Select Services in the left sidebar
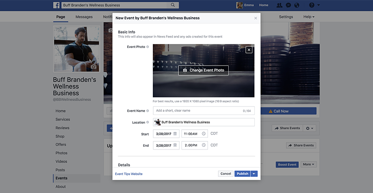Viewport: 373px width, 193px height. pyautogui.click(x=63, y=119)
